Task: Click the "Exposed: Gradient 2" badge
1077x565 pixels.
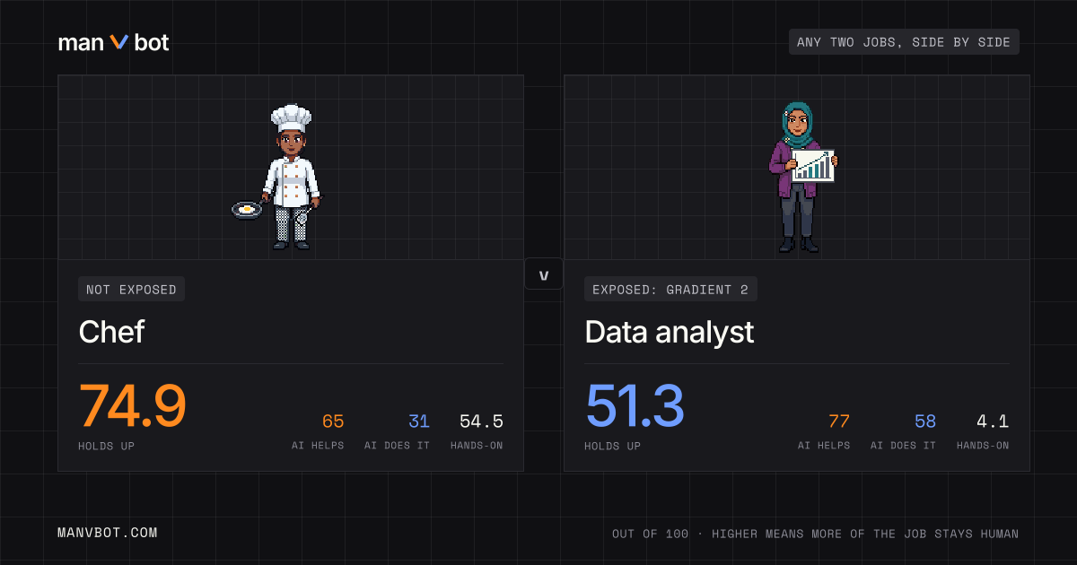Action: tap(670, 289)
